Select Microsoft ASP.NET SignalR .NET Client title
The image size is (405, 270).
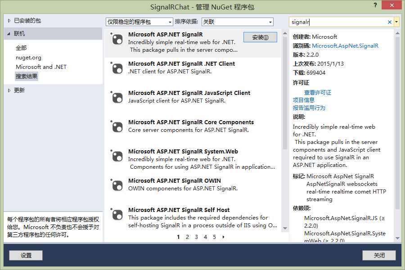182,63
